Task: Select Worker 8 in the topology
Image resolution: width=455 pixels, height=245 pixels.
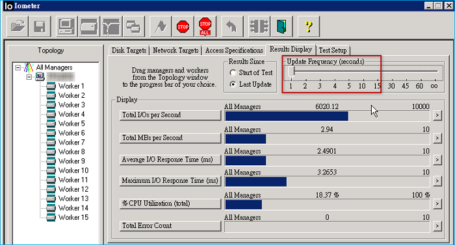Action: (71, 152)
